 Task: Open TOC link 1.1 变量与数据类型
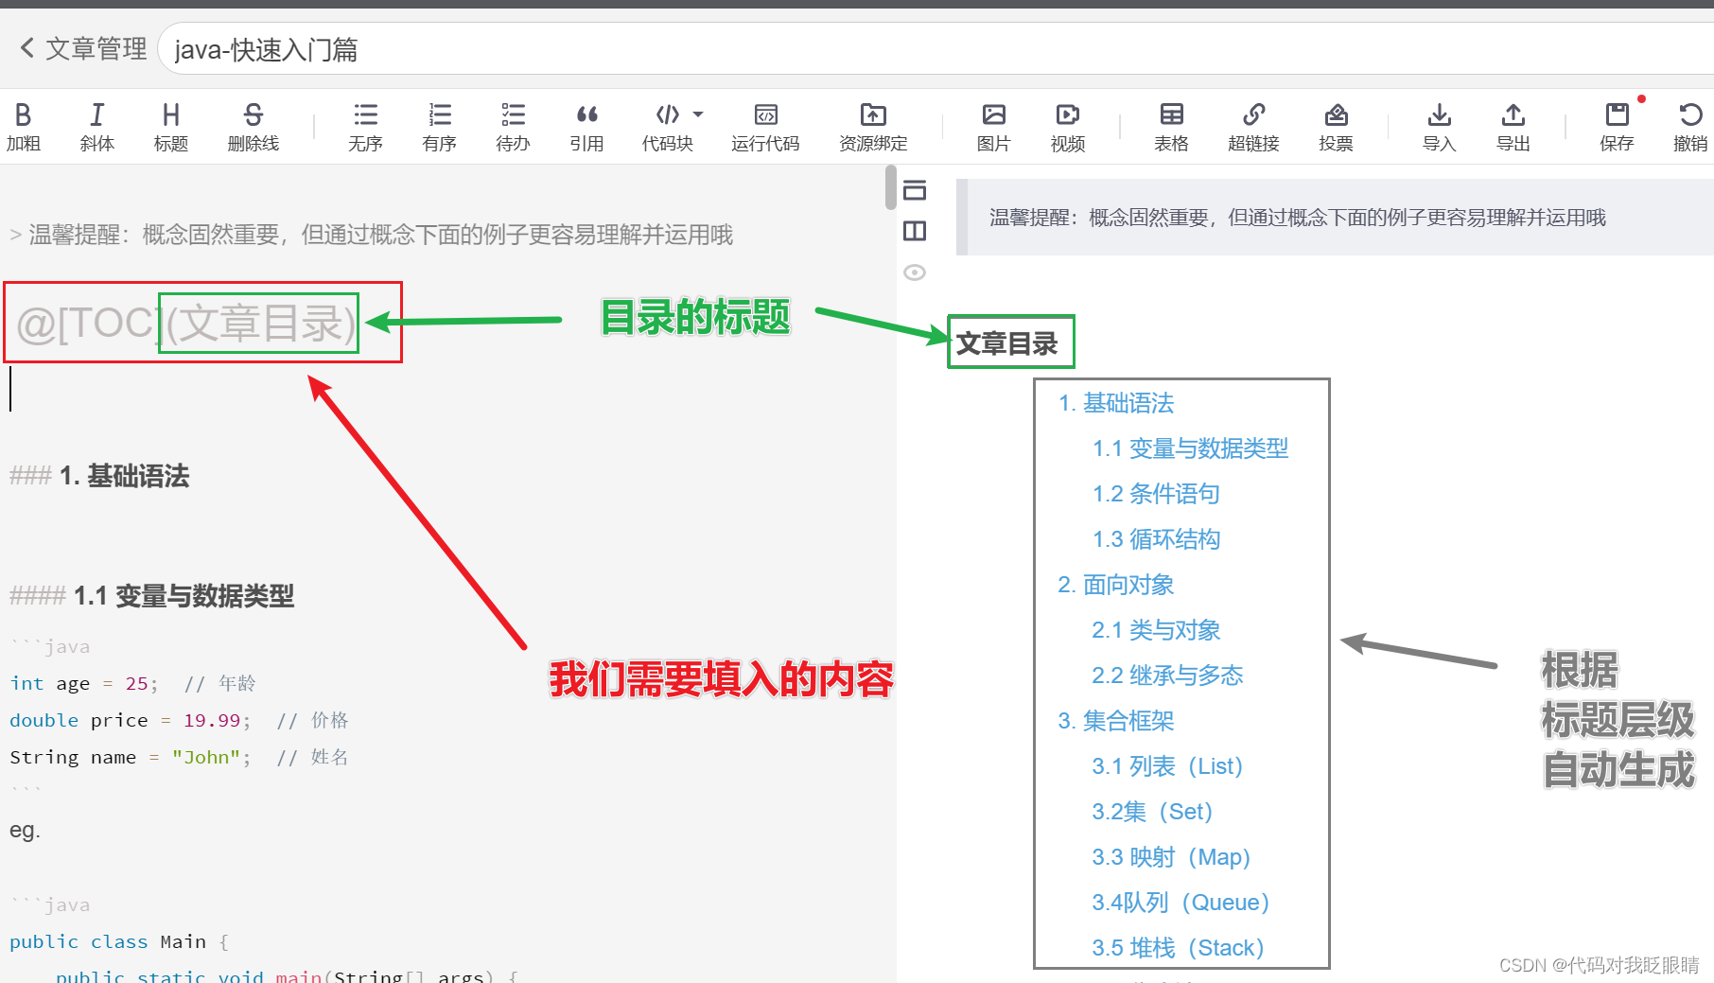tap(1190, 448)
